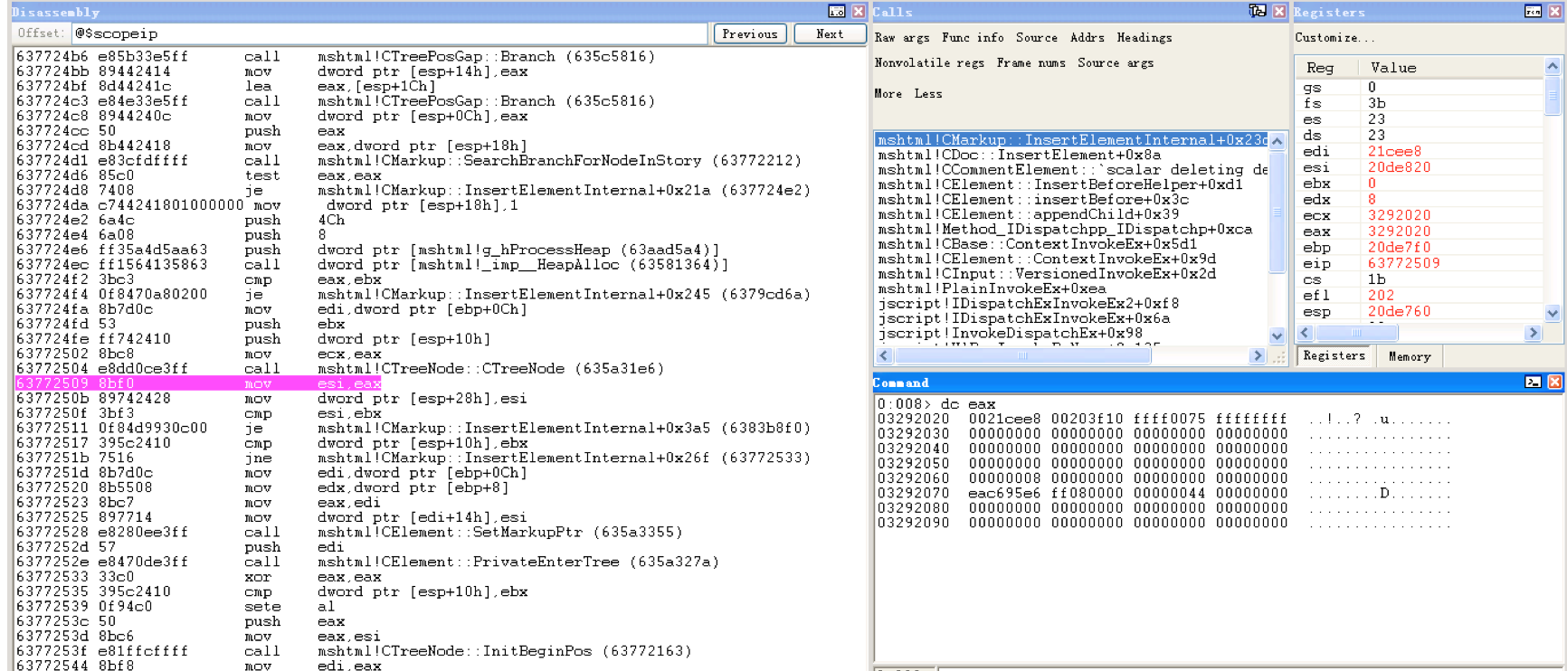Viewport: 1567px width, 671px height.
Task: Click call stack list scroll-down arrow
Action: click(x=1277, y=335)
